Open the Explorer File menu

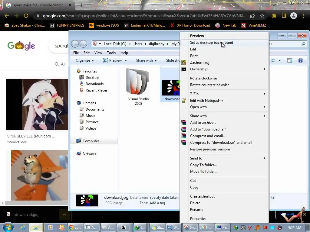tap(76, 53)
